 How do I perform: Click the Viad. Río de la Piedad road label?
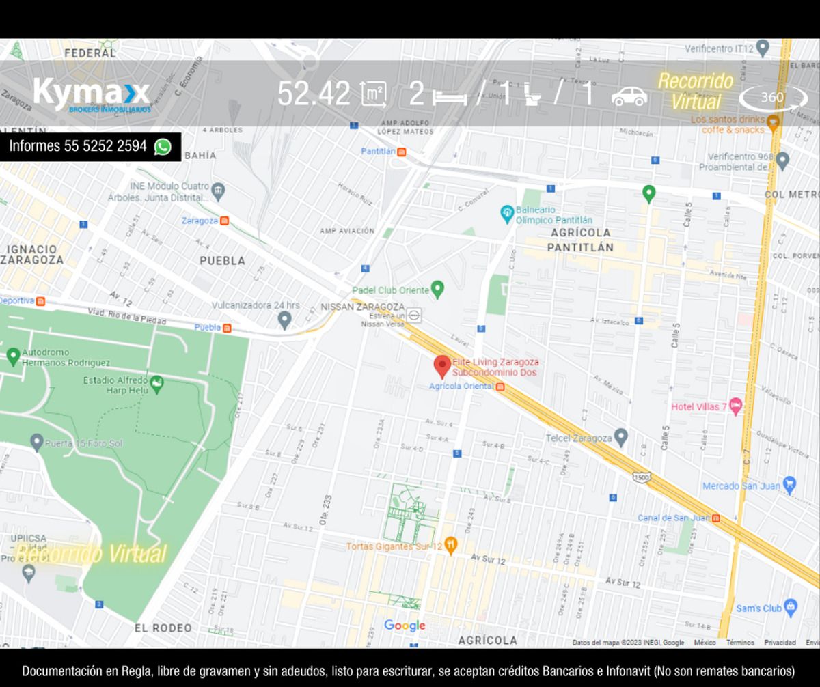tap(128, 316)
